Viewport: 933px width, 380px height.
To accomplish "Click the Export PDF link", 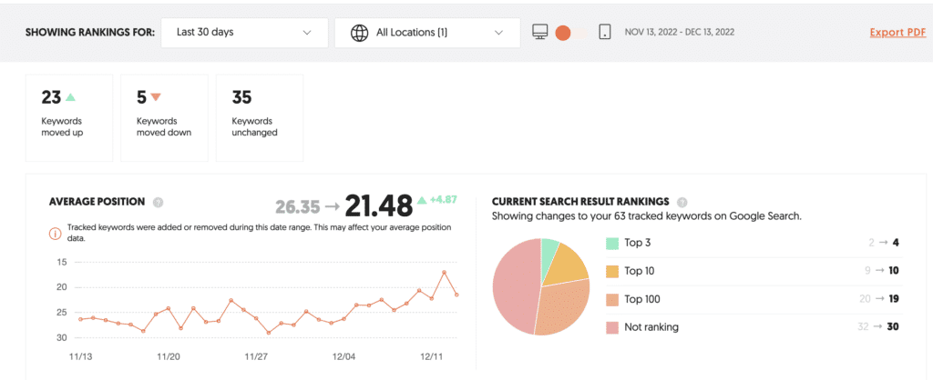I will tap(898, 33).
